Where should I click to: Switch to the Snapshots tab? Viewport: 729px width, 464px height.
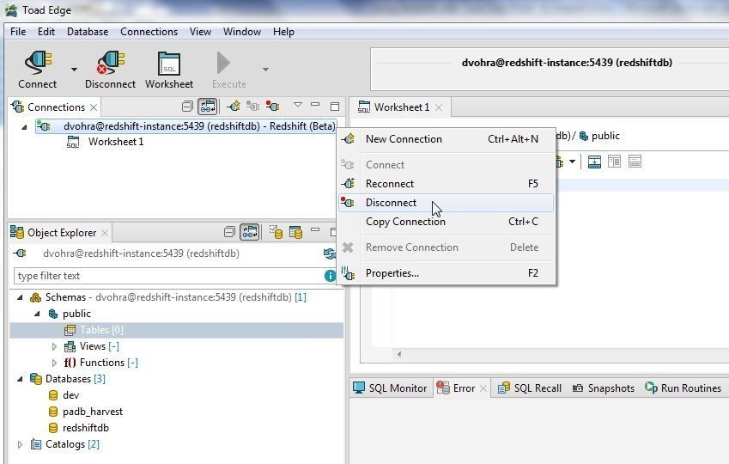tap(604, 388)
